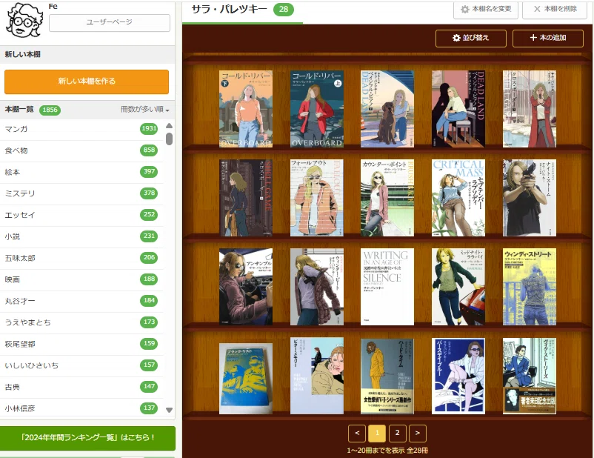Open カウンター・ポイント book cover

[387, 198]
